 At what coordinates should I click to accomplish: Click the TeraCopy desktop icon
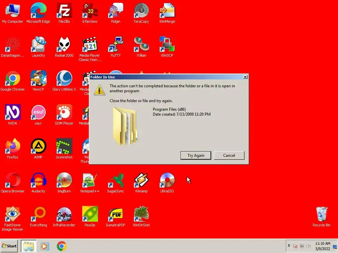click(141, 13)
